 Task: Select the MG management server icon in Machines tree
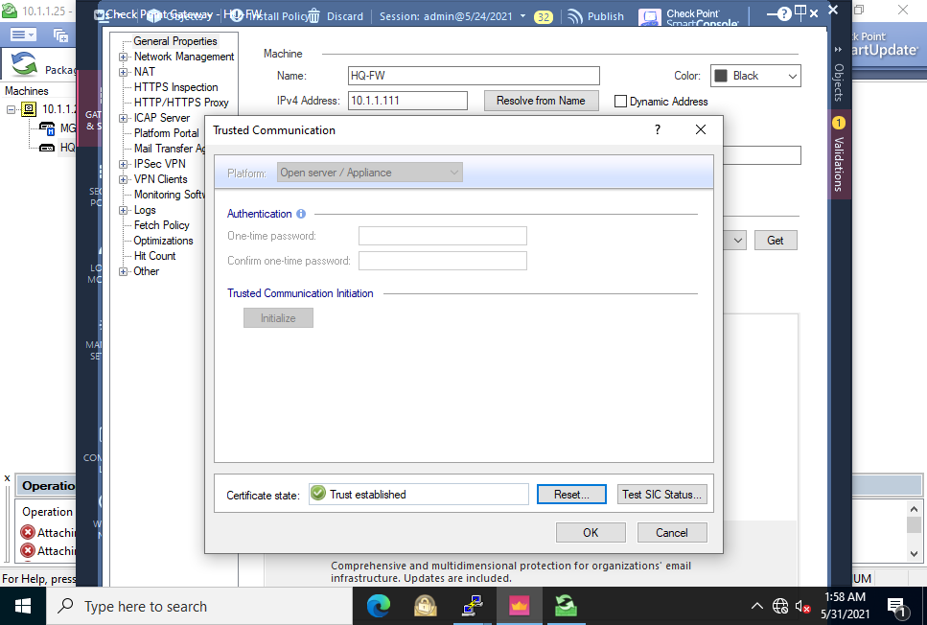47,127
